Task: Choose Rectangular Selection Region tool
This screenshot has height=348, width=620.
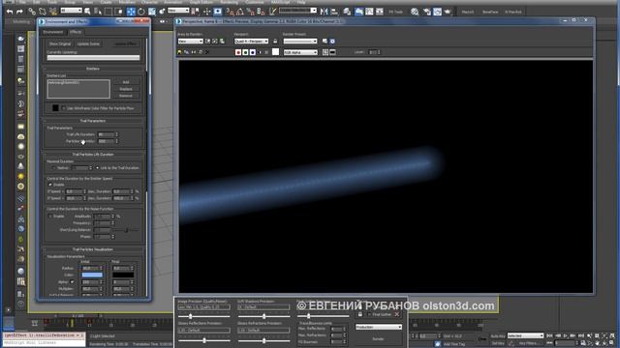Action: [108, 12]
